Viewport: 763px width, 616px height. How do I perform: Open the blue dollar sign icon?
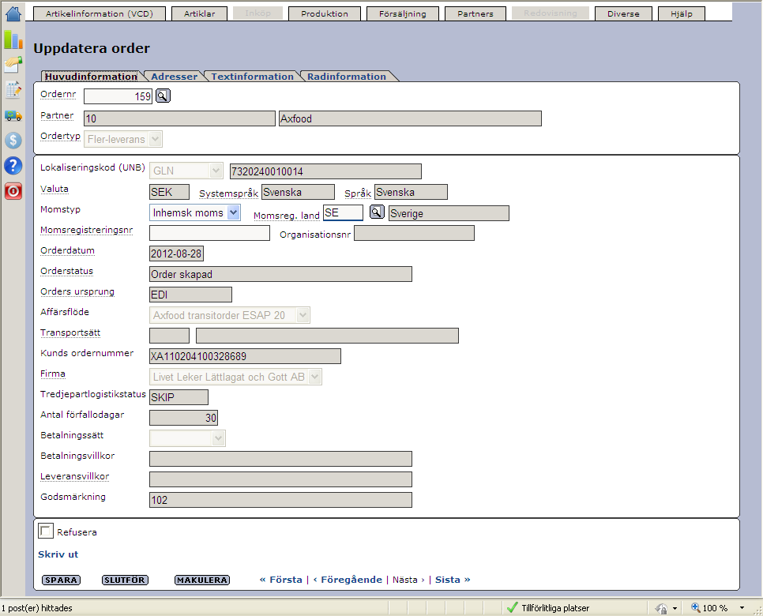point(13,140)
